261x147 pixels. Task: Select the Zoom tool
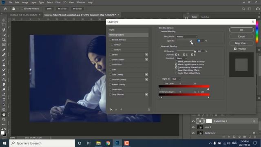4,120
